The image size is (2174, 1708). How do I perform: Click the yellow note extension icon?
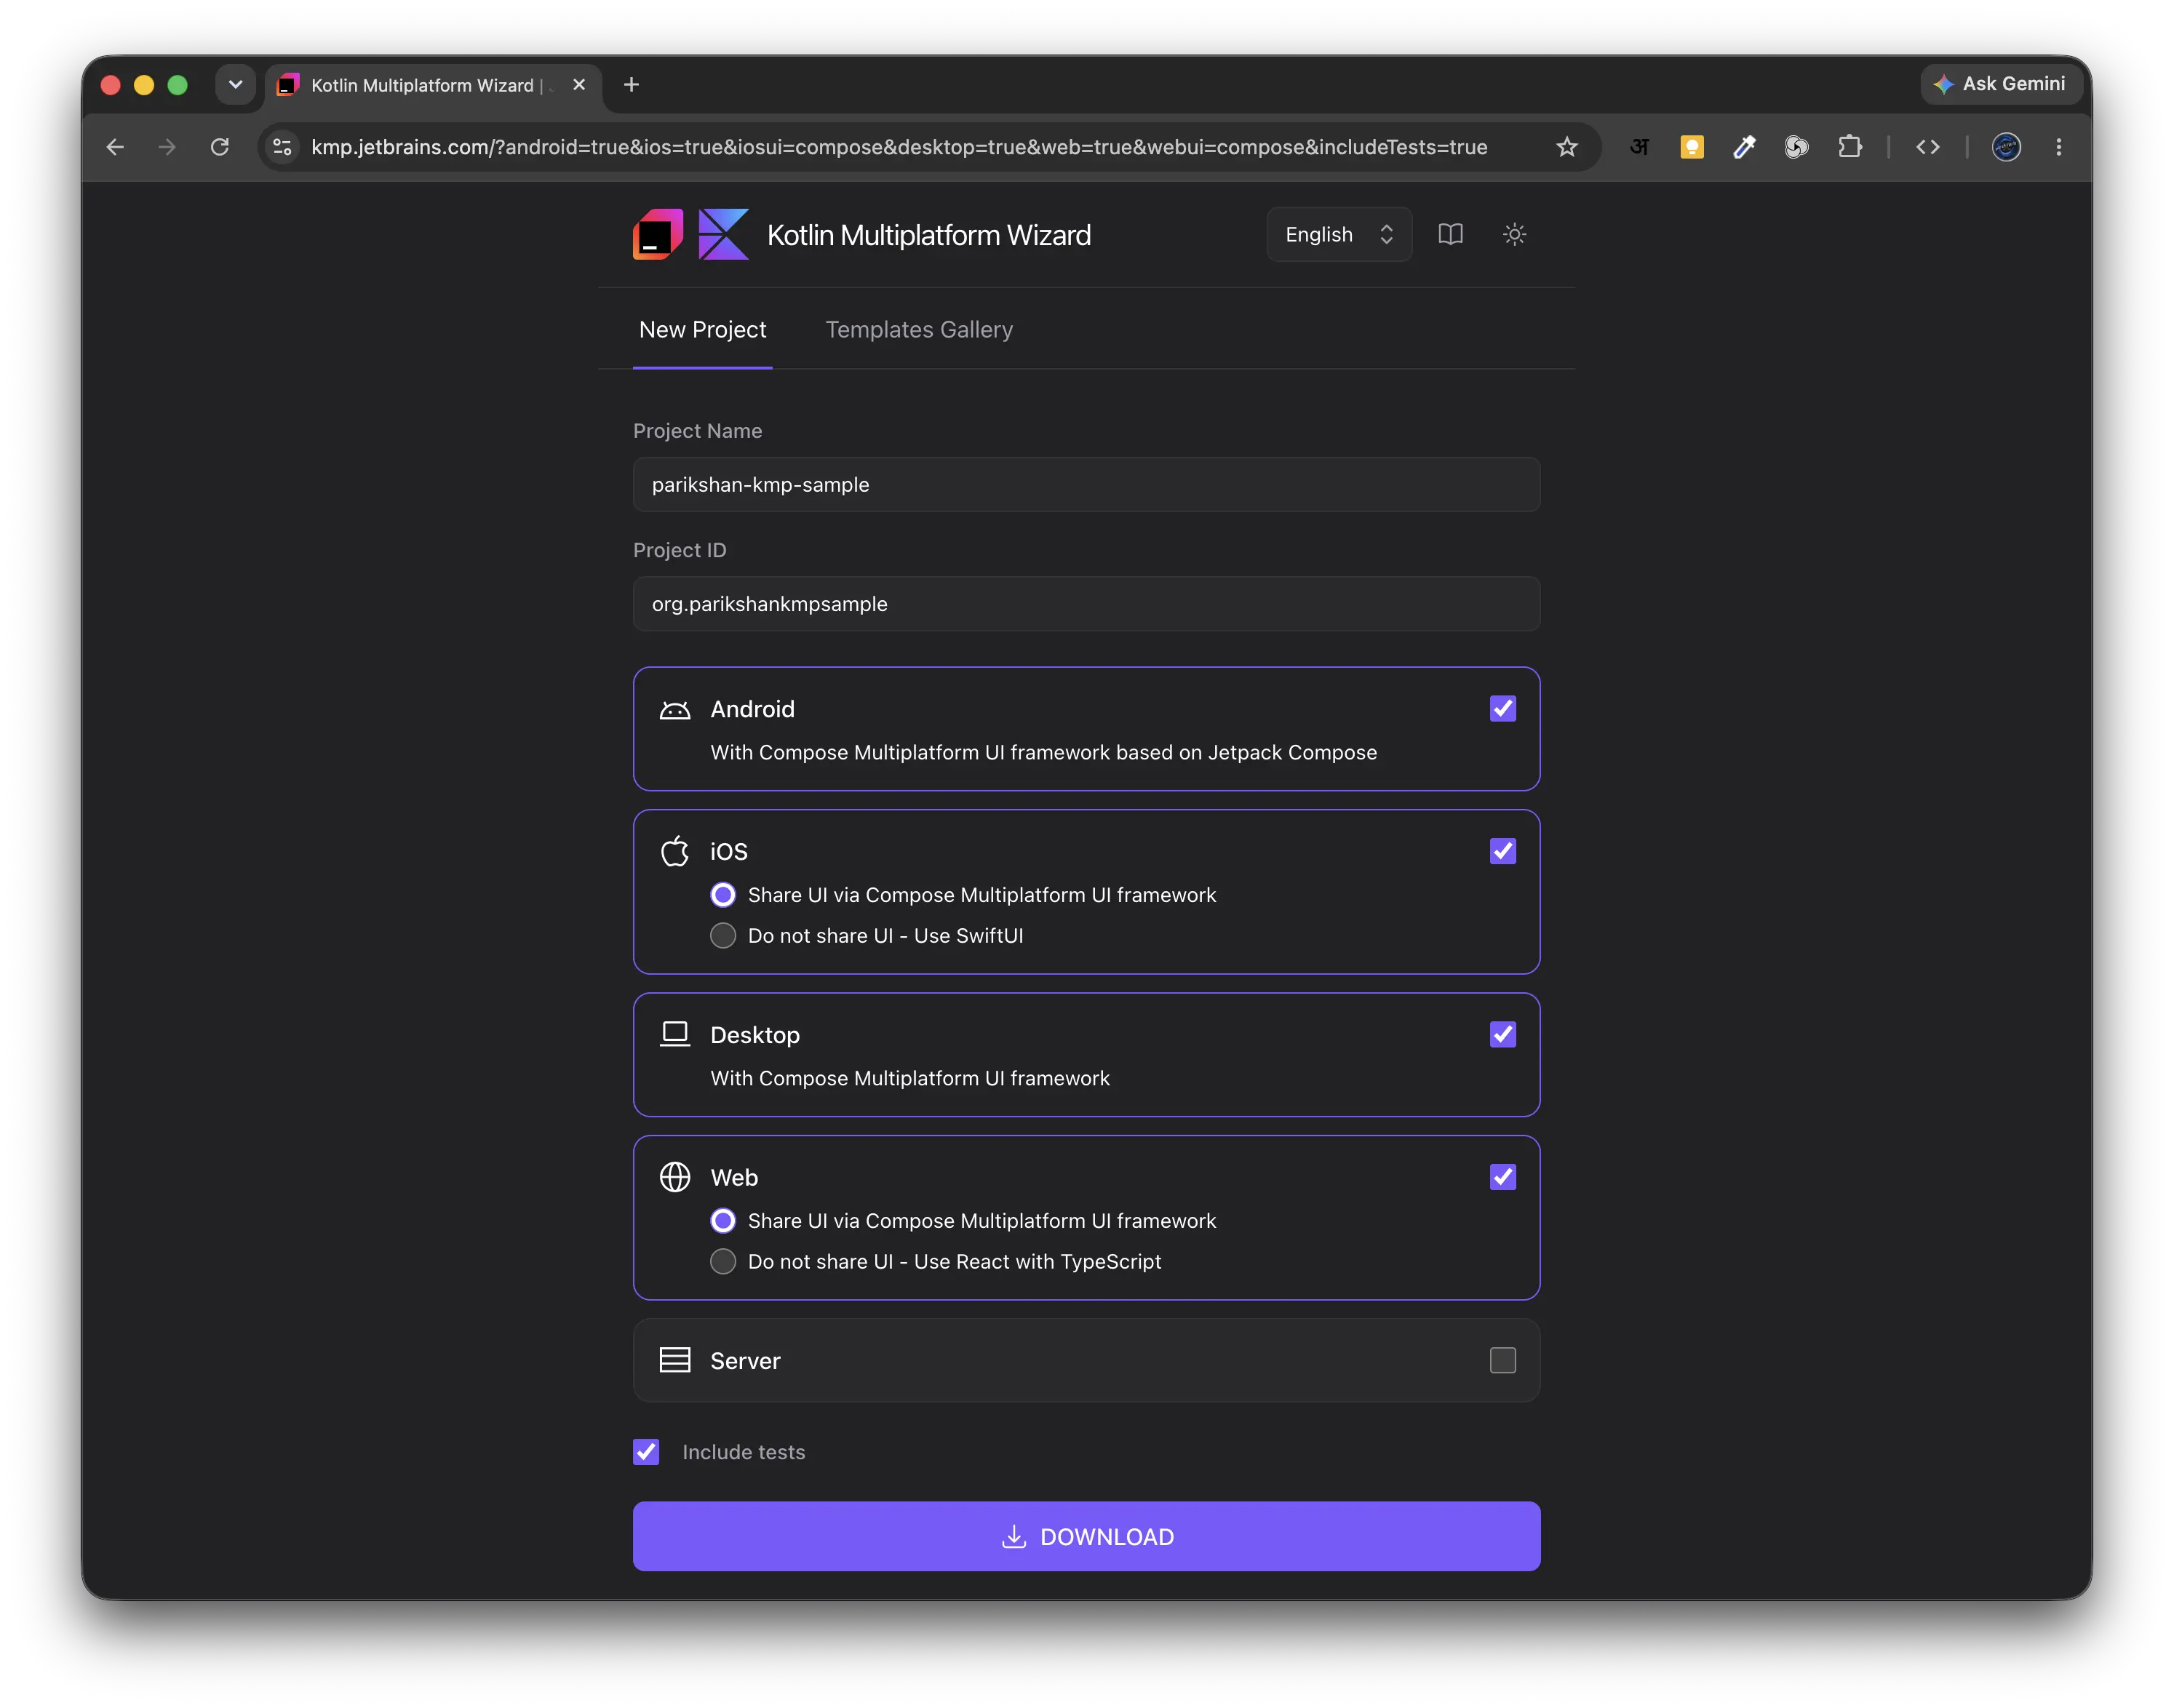pos(1692,147)
